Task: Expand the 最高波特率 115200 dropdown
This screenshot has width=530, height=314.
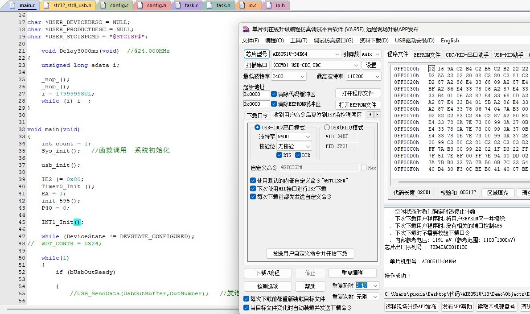Action: click(377, 76)
